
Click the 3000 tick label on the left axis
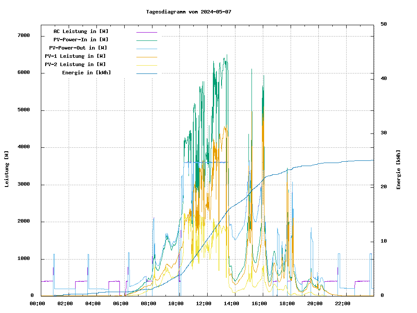pos(23,184)
